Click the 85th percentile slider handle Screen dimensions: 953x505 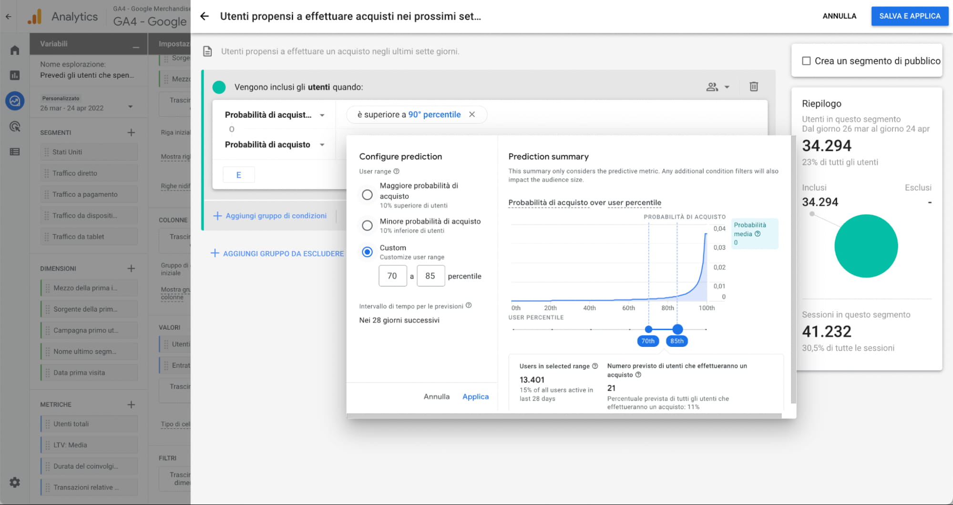[x=677, y=329]
